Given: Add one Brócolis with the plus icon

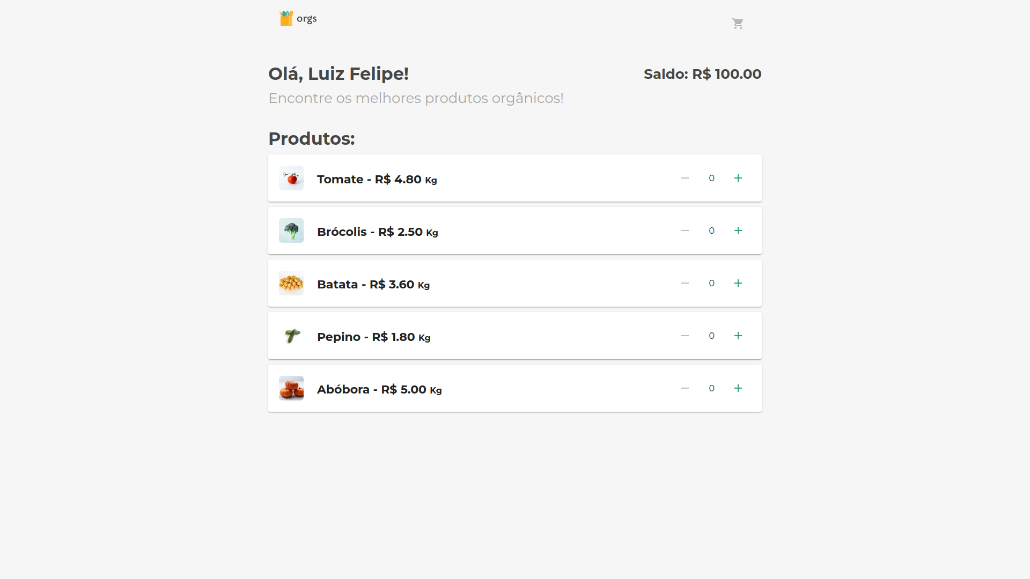Looking at the screenshot, I should pyautogui.click(x=738, y=231).
